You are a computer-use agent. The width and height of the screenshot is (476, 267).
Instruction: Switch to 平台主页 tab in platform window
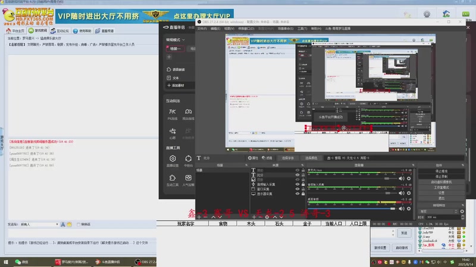point(15,31)
